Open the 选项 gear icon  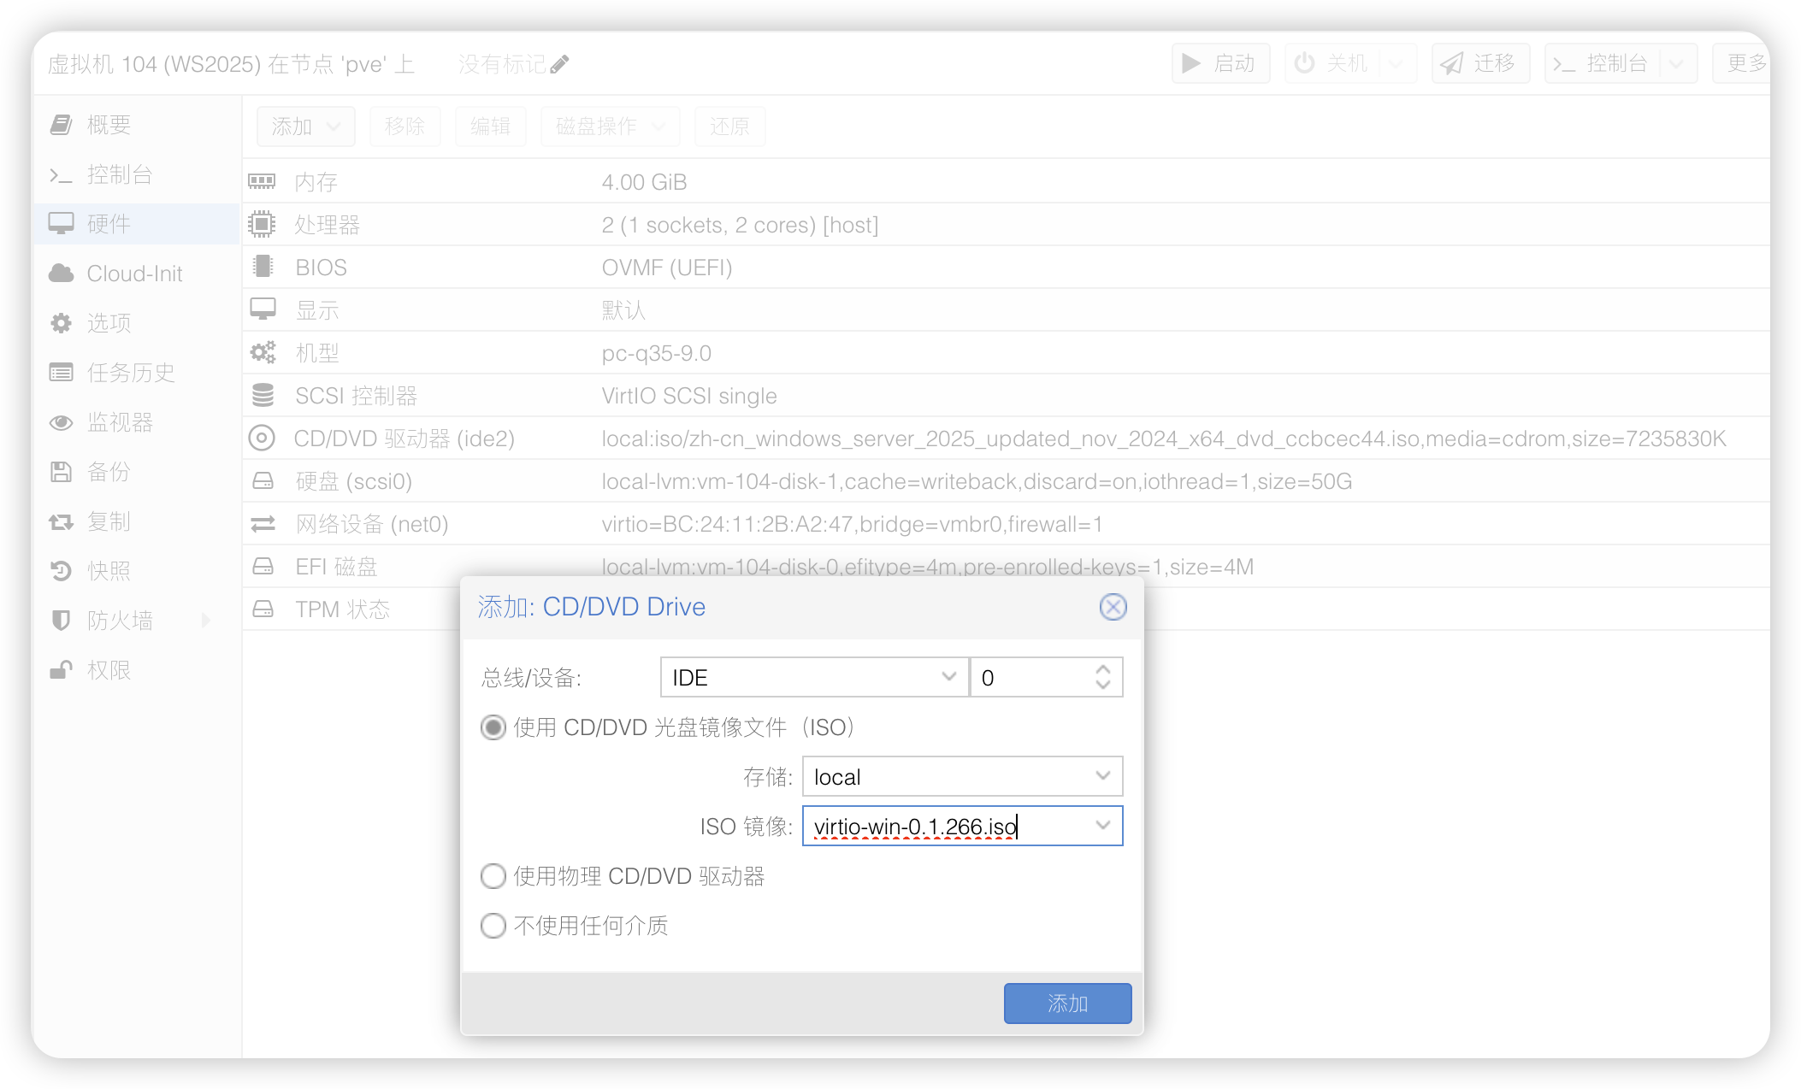pos(61,323)
